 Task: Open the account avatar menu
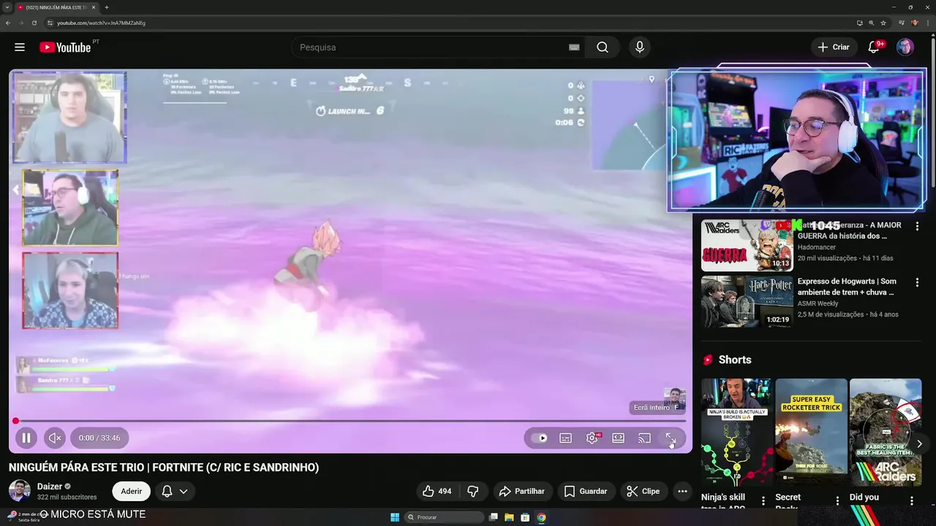tap(905, 47)
